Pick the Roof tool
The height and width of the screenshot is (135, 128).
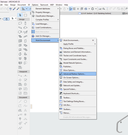coord(20,32)
